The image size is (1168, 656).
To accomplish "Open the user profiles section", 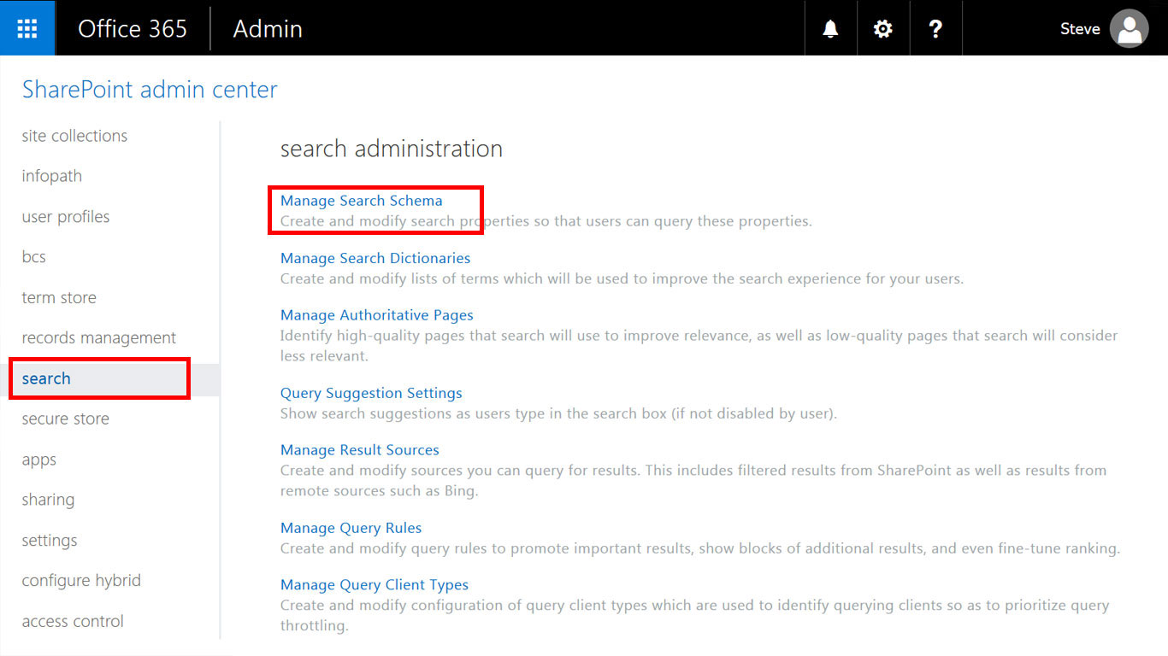I will pyautogui.click(x=66, y=217).
